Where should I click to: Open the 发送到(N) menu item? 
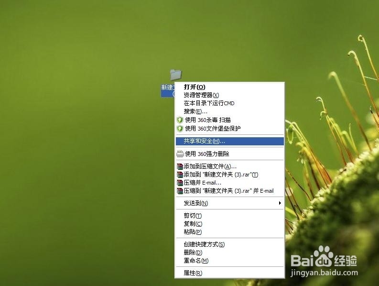pos(229,203)
